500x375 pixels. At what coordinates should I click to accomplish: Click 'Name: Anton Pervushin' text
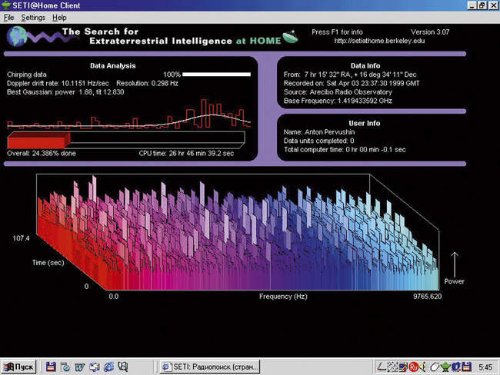[319, 132]
